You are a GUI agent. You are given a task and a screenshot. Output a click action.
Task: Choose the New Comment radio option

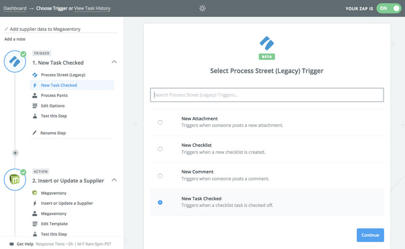160,176
